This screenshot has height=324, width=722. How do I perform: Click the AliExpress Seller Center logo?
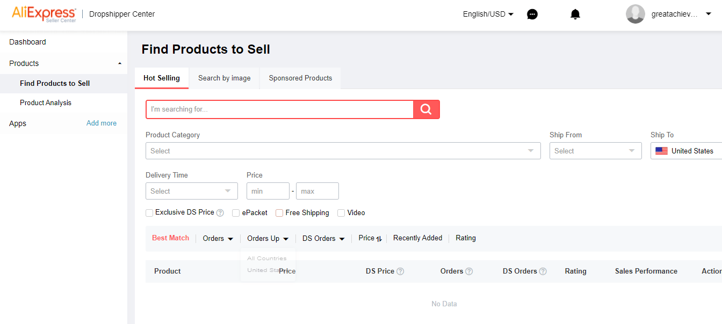[x=44, y=14]
